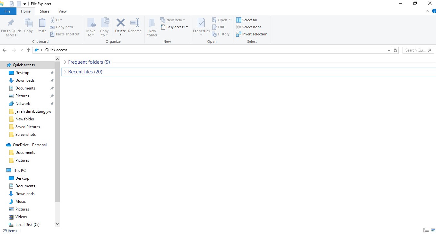Image resolution: width=436 pixels, height=234 pixels.
Task: Unpin Desktop using its pin icon
Action: pyautogui.click(x=52, y=73)
